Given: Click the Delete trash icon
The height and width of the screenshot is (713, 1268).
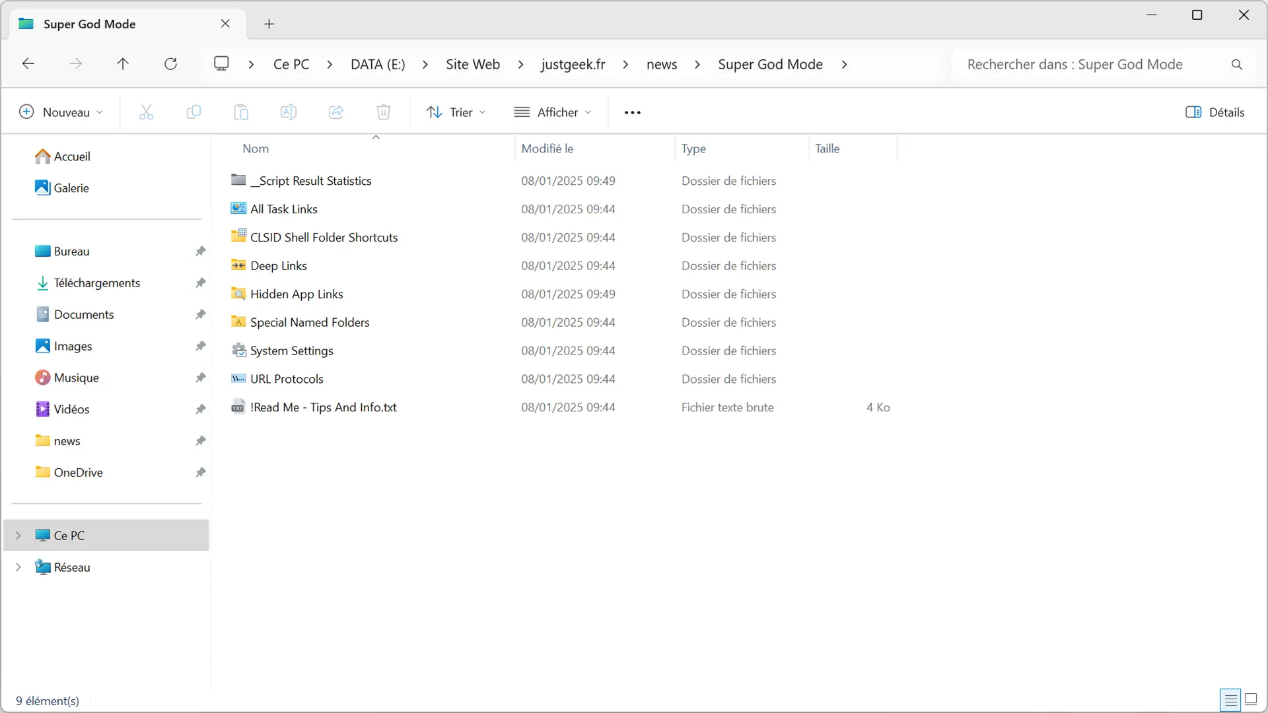Looking at the screenshot, I should [384, 112].
